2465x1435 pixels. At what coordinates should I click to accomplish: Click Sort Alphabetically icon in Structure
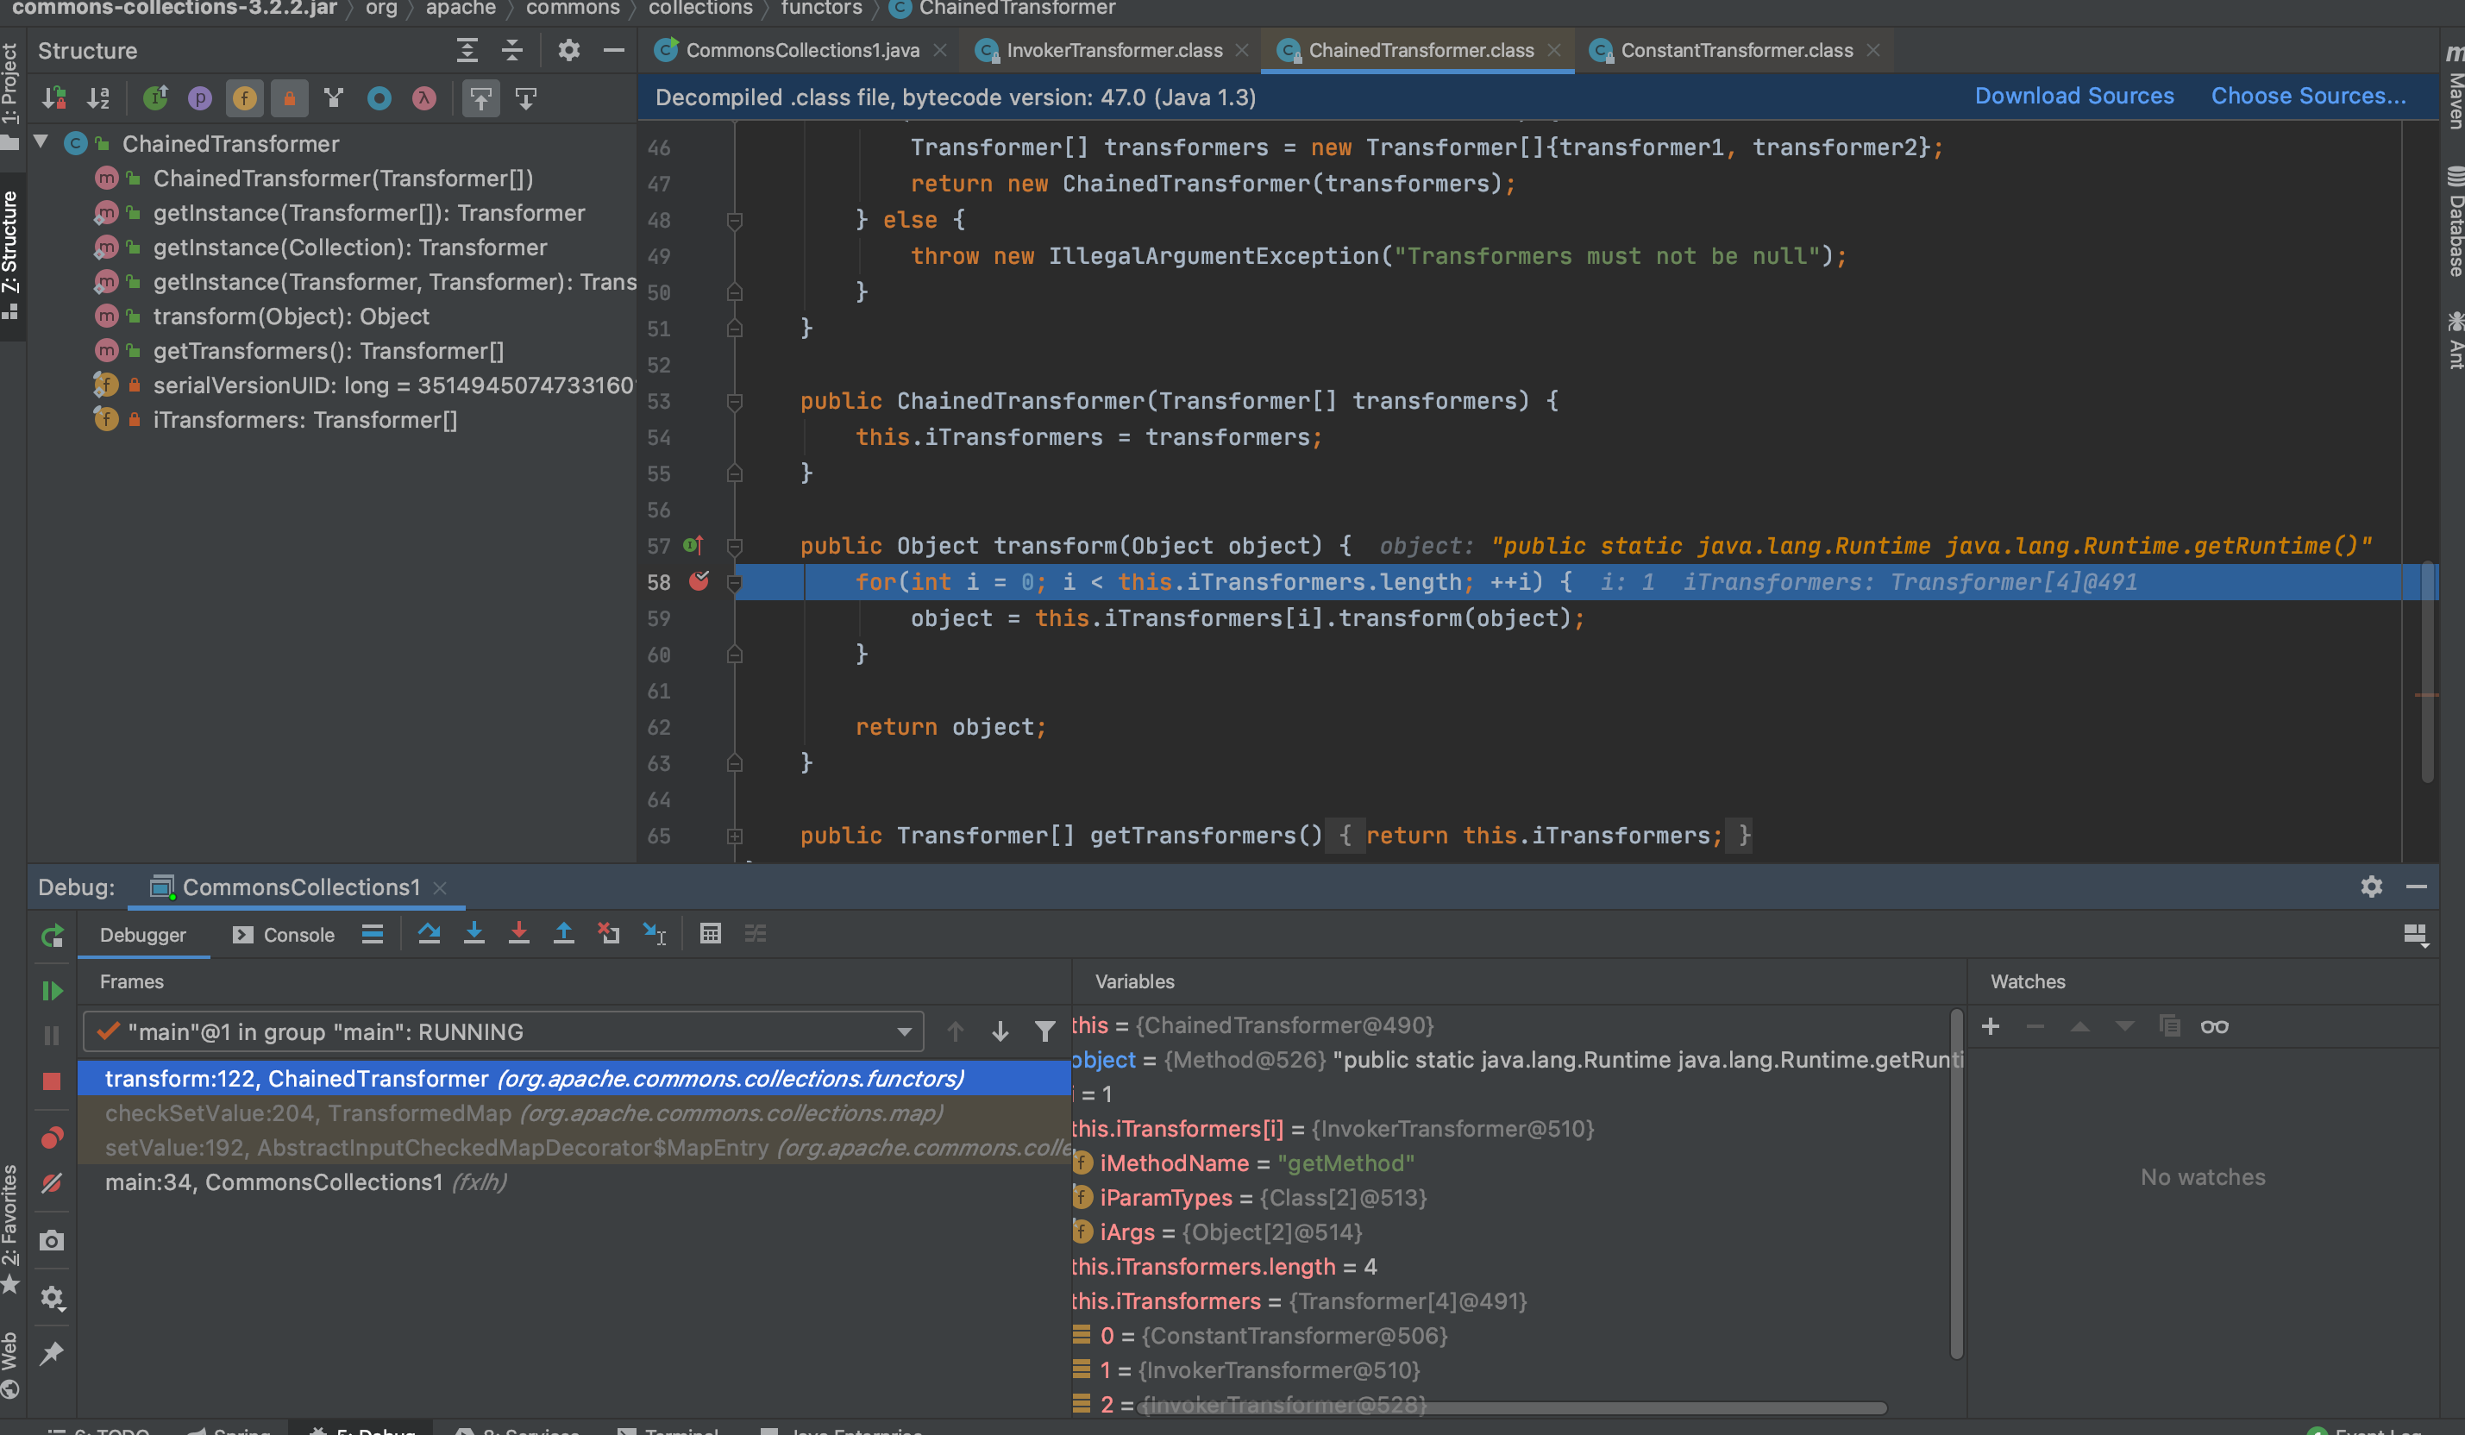(x=99, y=97)
